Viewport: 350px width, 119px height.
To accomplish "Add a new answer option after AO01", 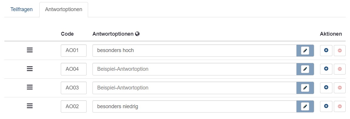I will click(x=326, y=51).
